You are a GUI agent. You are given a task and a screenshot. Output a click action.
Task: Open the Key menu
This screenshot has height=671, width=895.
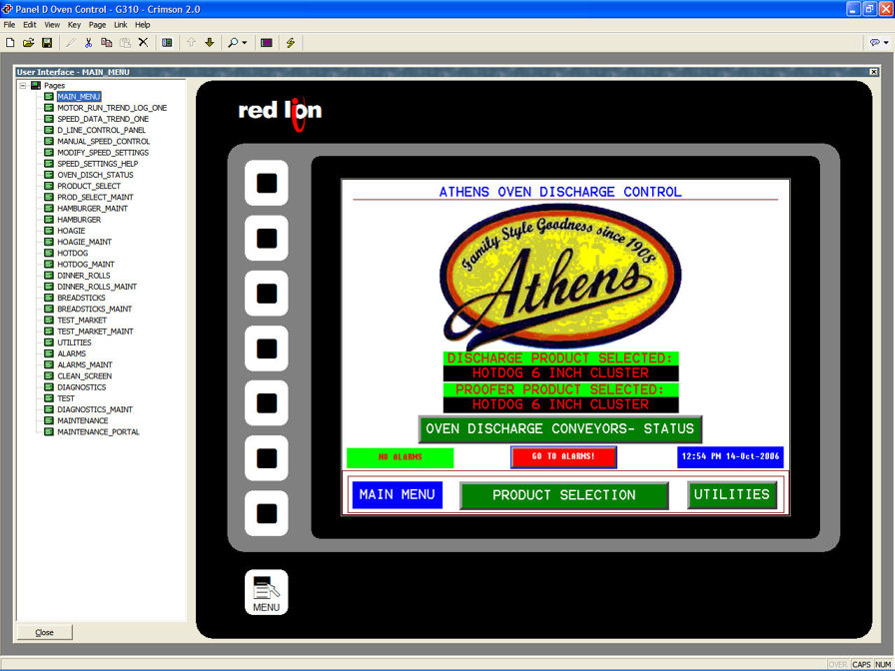(74, 25)
